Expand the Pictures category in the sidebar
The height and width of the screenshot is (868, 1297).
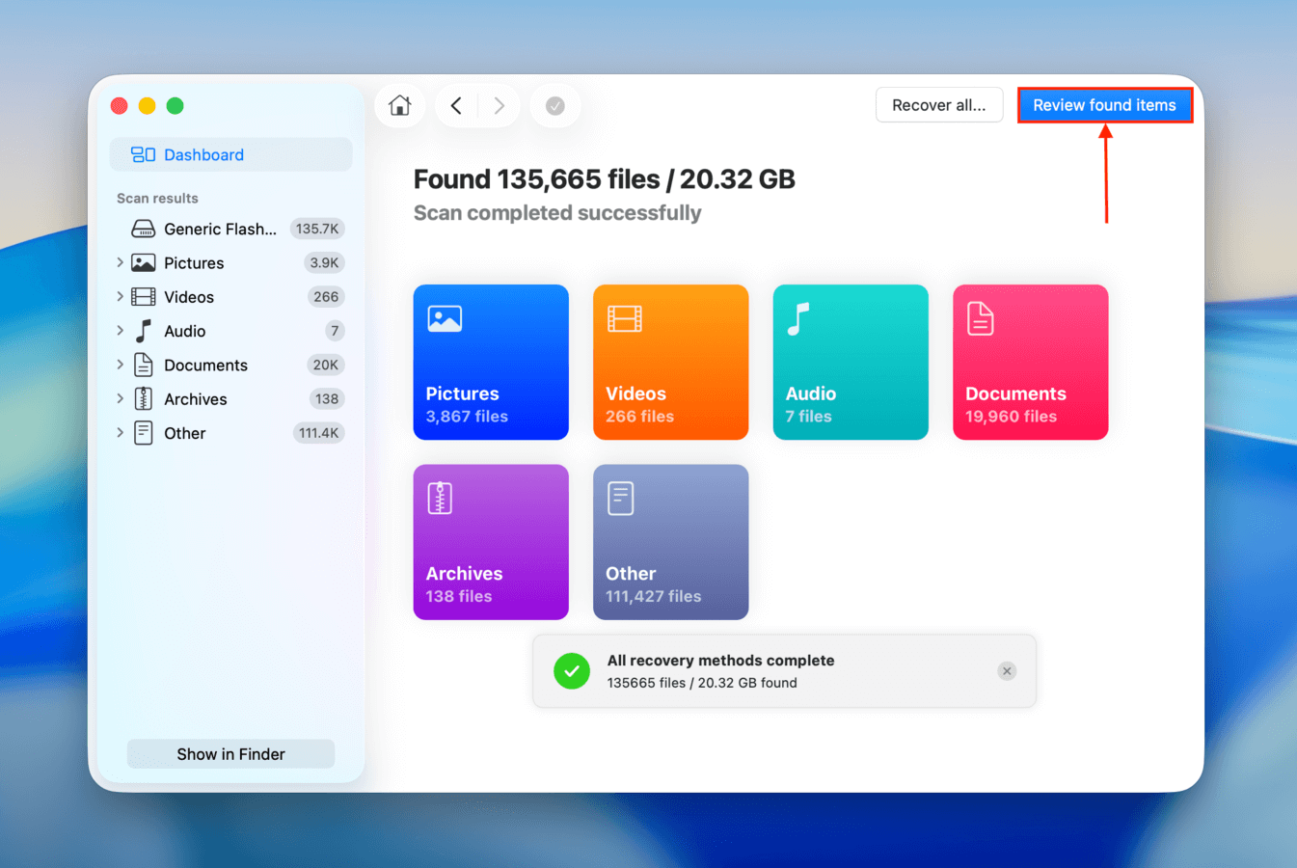click(x=120, y=262)
